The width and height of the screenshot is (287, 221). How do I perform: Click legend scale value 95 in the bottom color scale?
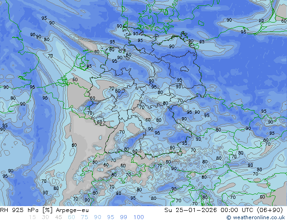pyautogui.click(x=110, y=217)
